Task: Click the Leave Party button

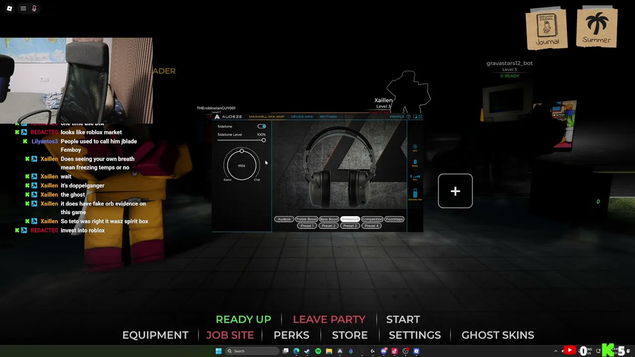Action: pos(329,319)
